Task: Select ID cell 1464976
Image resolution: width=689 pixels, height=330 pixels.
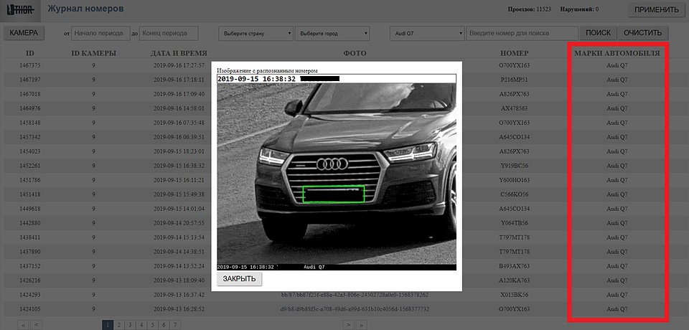Action: [x=30, y=108]
